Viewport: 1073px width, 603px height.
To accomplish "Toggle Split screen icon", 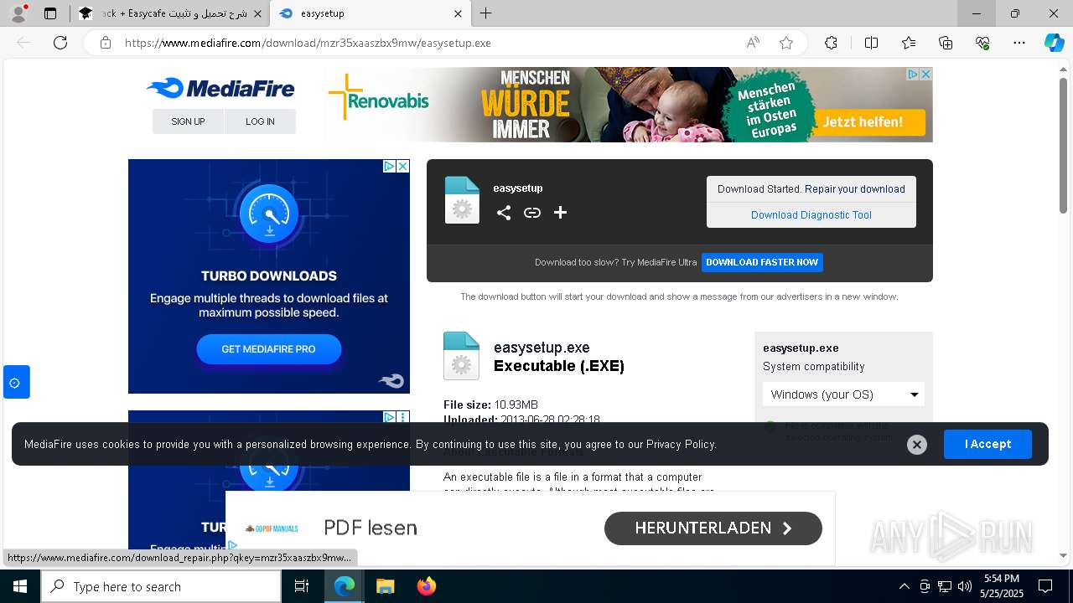I will [x=871, y=43].
